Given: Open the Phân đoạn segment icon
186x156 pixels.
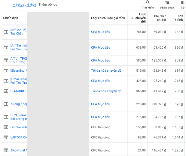Looking at the screenshot, I should [x=167, y=2].
